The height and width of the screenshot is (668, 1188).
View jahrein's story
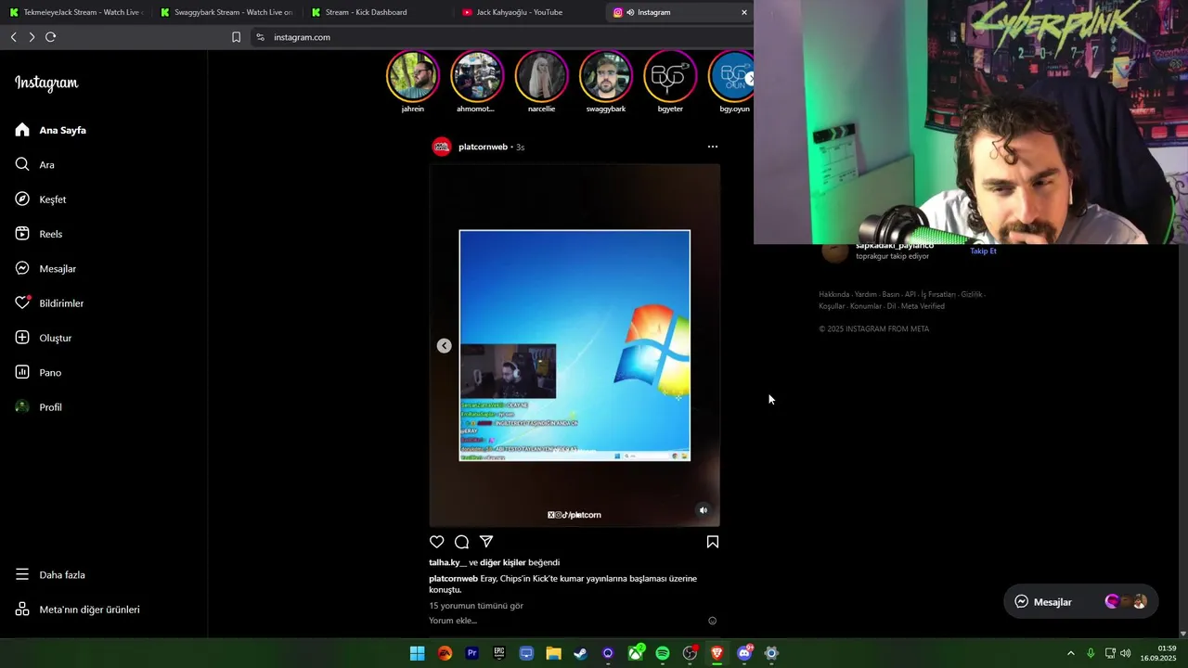point(412,76)
